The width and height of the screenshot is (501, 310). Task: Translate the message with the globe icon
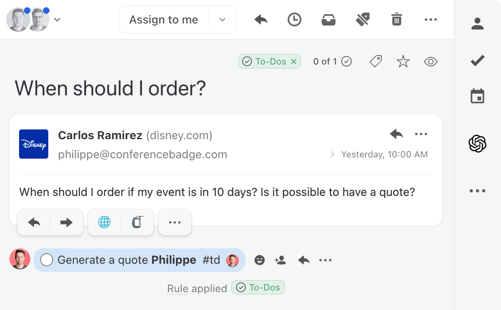pos(105,222)
